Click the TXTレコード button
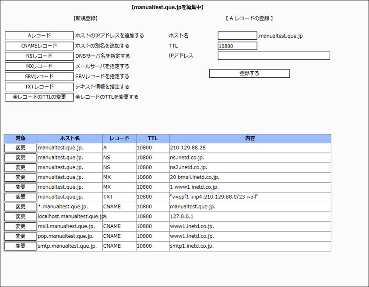The image size is (369, 287). click(39, 86)
